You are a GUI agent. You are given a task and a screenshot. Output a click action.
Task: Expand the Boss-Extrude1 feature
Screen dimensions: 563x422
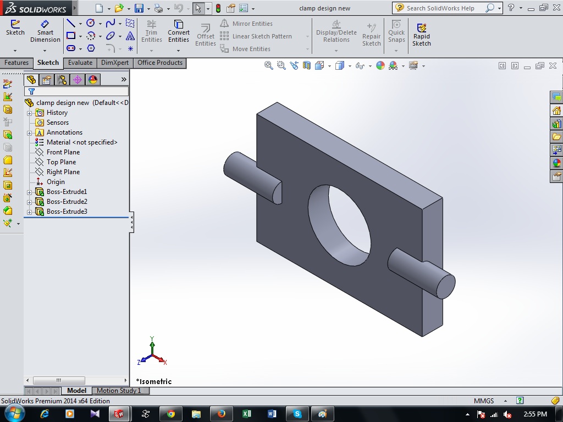[30, 192]
